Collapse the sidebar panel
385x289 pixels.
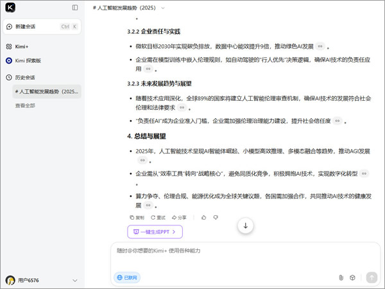[75, 8]
